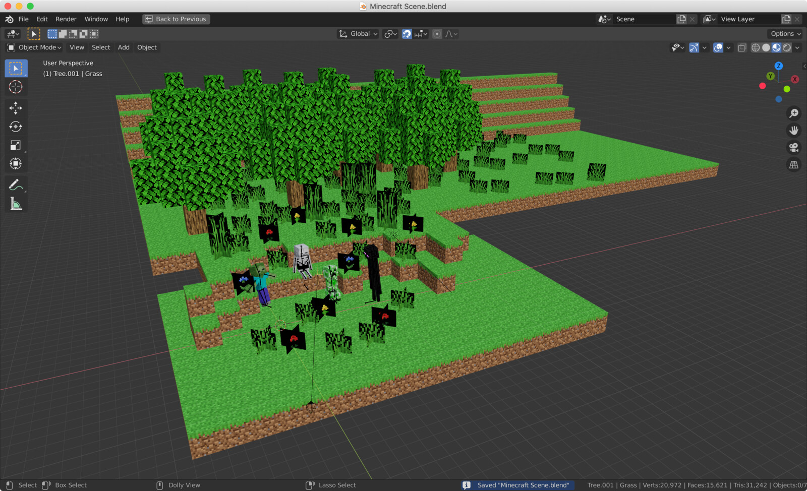This screenshot has width=807, height=491.
Task: Open proportional editing falloff dropdown
Action: [x=451, y=34]
